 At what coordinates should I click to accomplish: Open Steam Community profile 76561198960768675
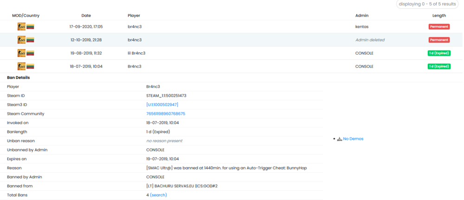point(166,113)
